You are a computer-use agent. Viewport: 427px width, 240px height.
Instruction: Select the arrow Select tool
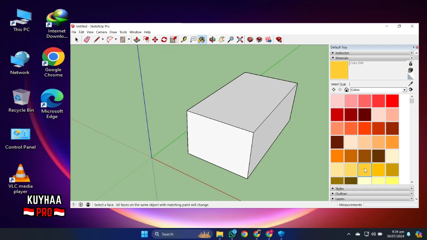[76, 40]
